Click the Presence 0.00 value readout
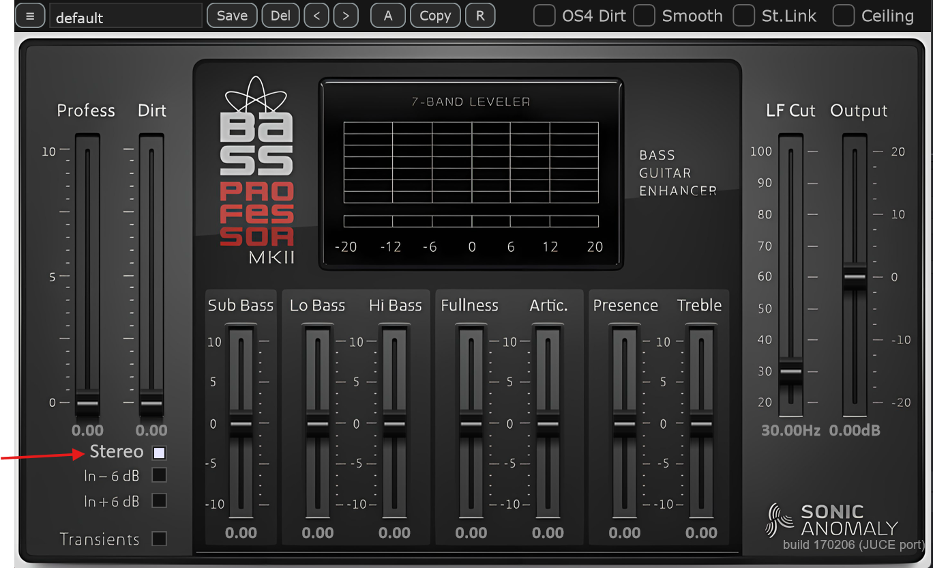 point(624,533)
